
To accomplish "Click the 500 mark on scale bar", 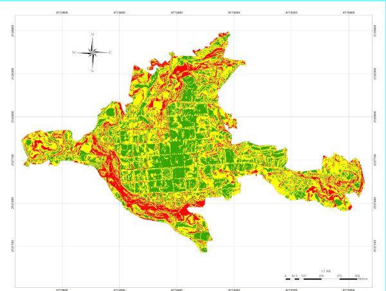I will pos(357,275).
